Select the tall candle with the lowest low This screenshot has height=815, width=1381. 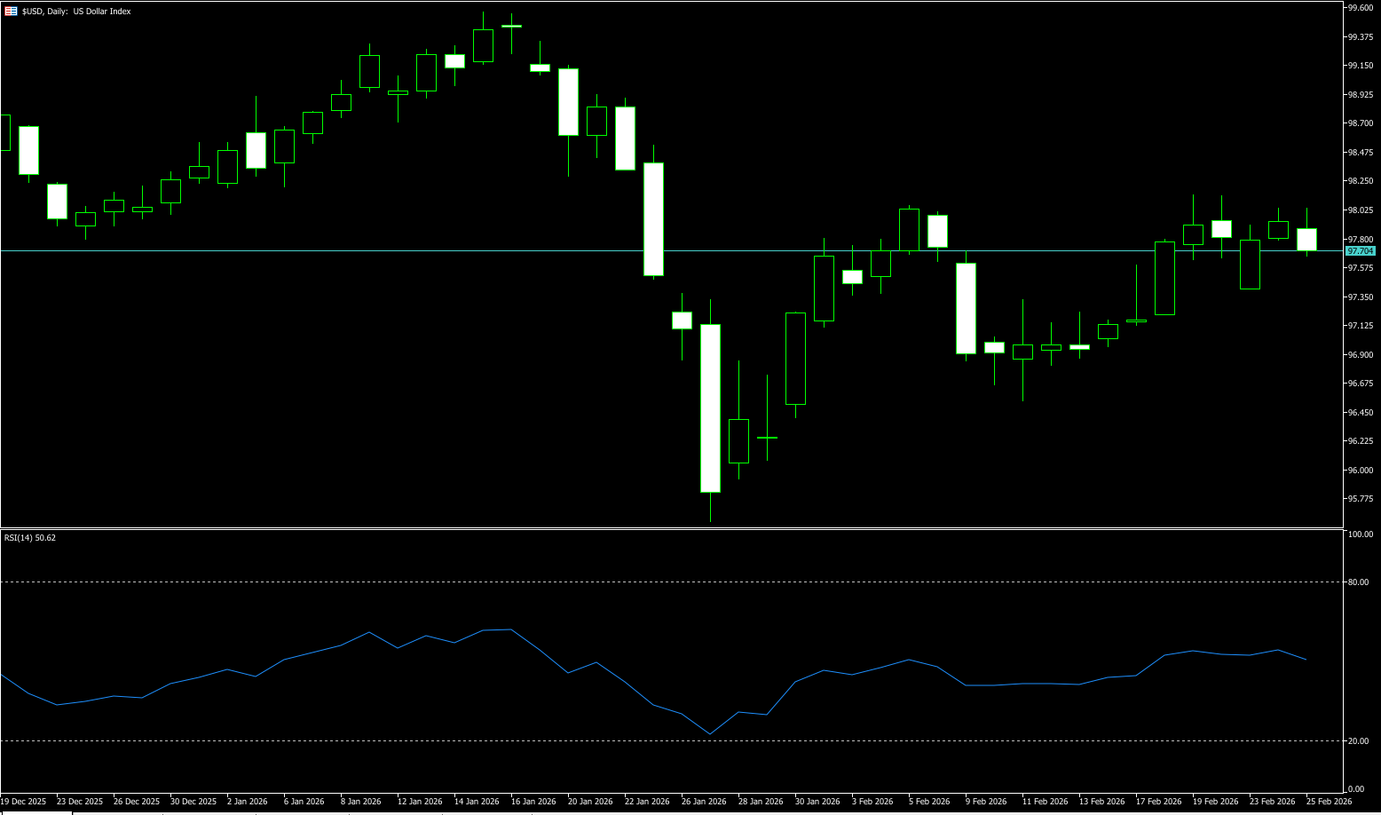710,408
